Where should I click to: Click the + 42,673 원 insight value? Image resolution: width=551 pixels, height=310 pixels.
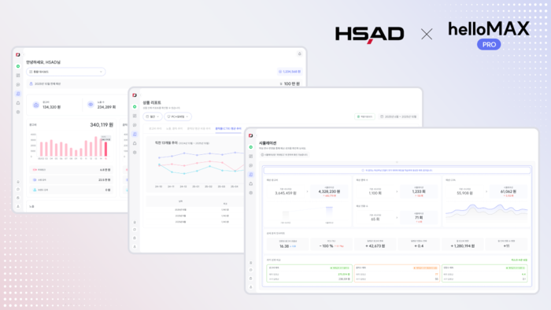point(375,246)
